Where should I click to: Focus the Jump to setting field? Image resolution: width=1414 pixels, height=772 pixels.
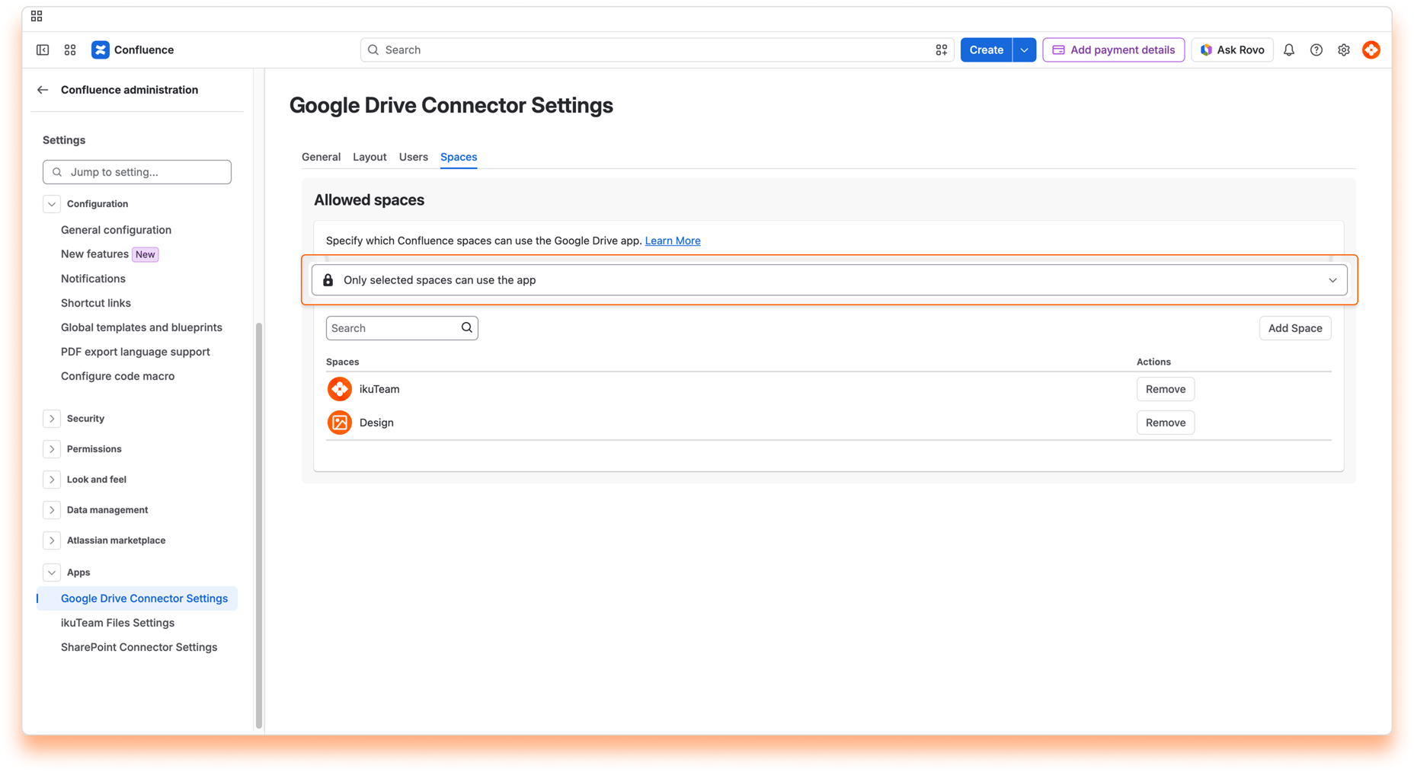(137, 172)
